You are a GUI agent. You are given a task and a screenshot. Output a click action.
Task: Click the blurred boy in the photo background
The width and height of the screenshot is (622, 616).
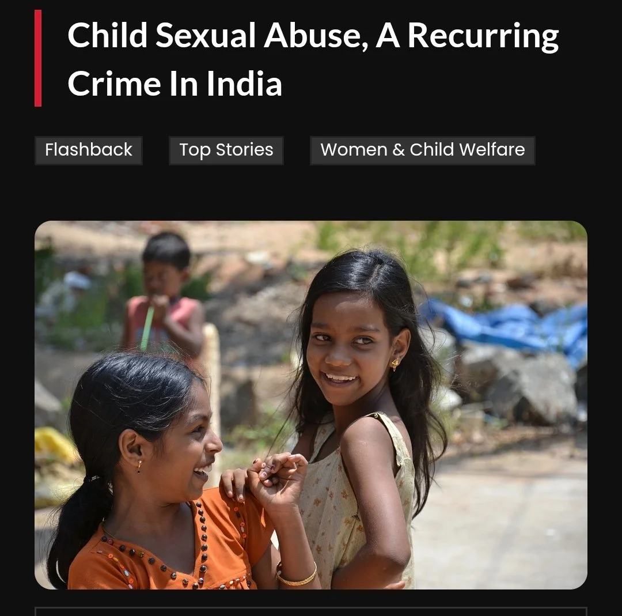165,294
